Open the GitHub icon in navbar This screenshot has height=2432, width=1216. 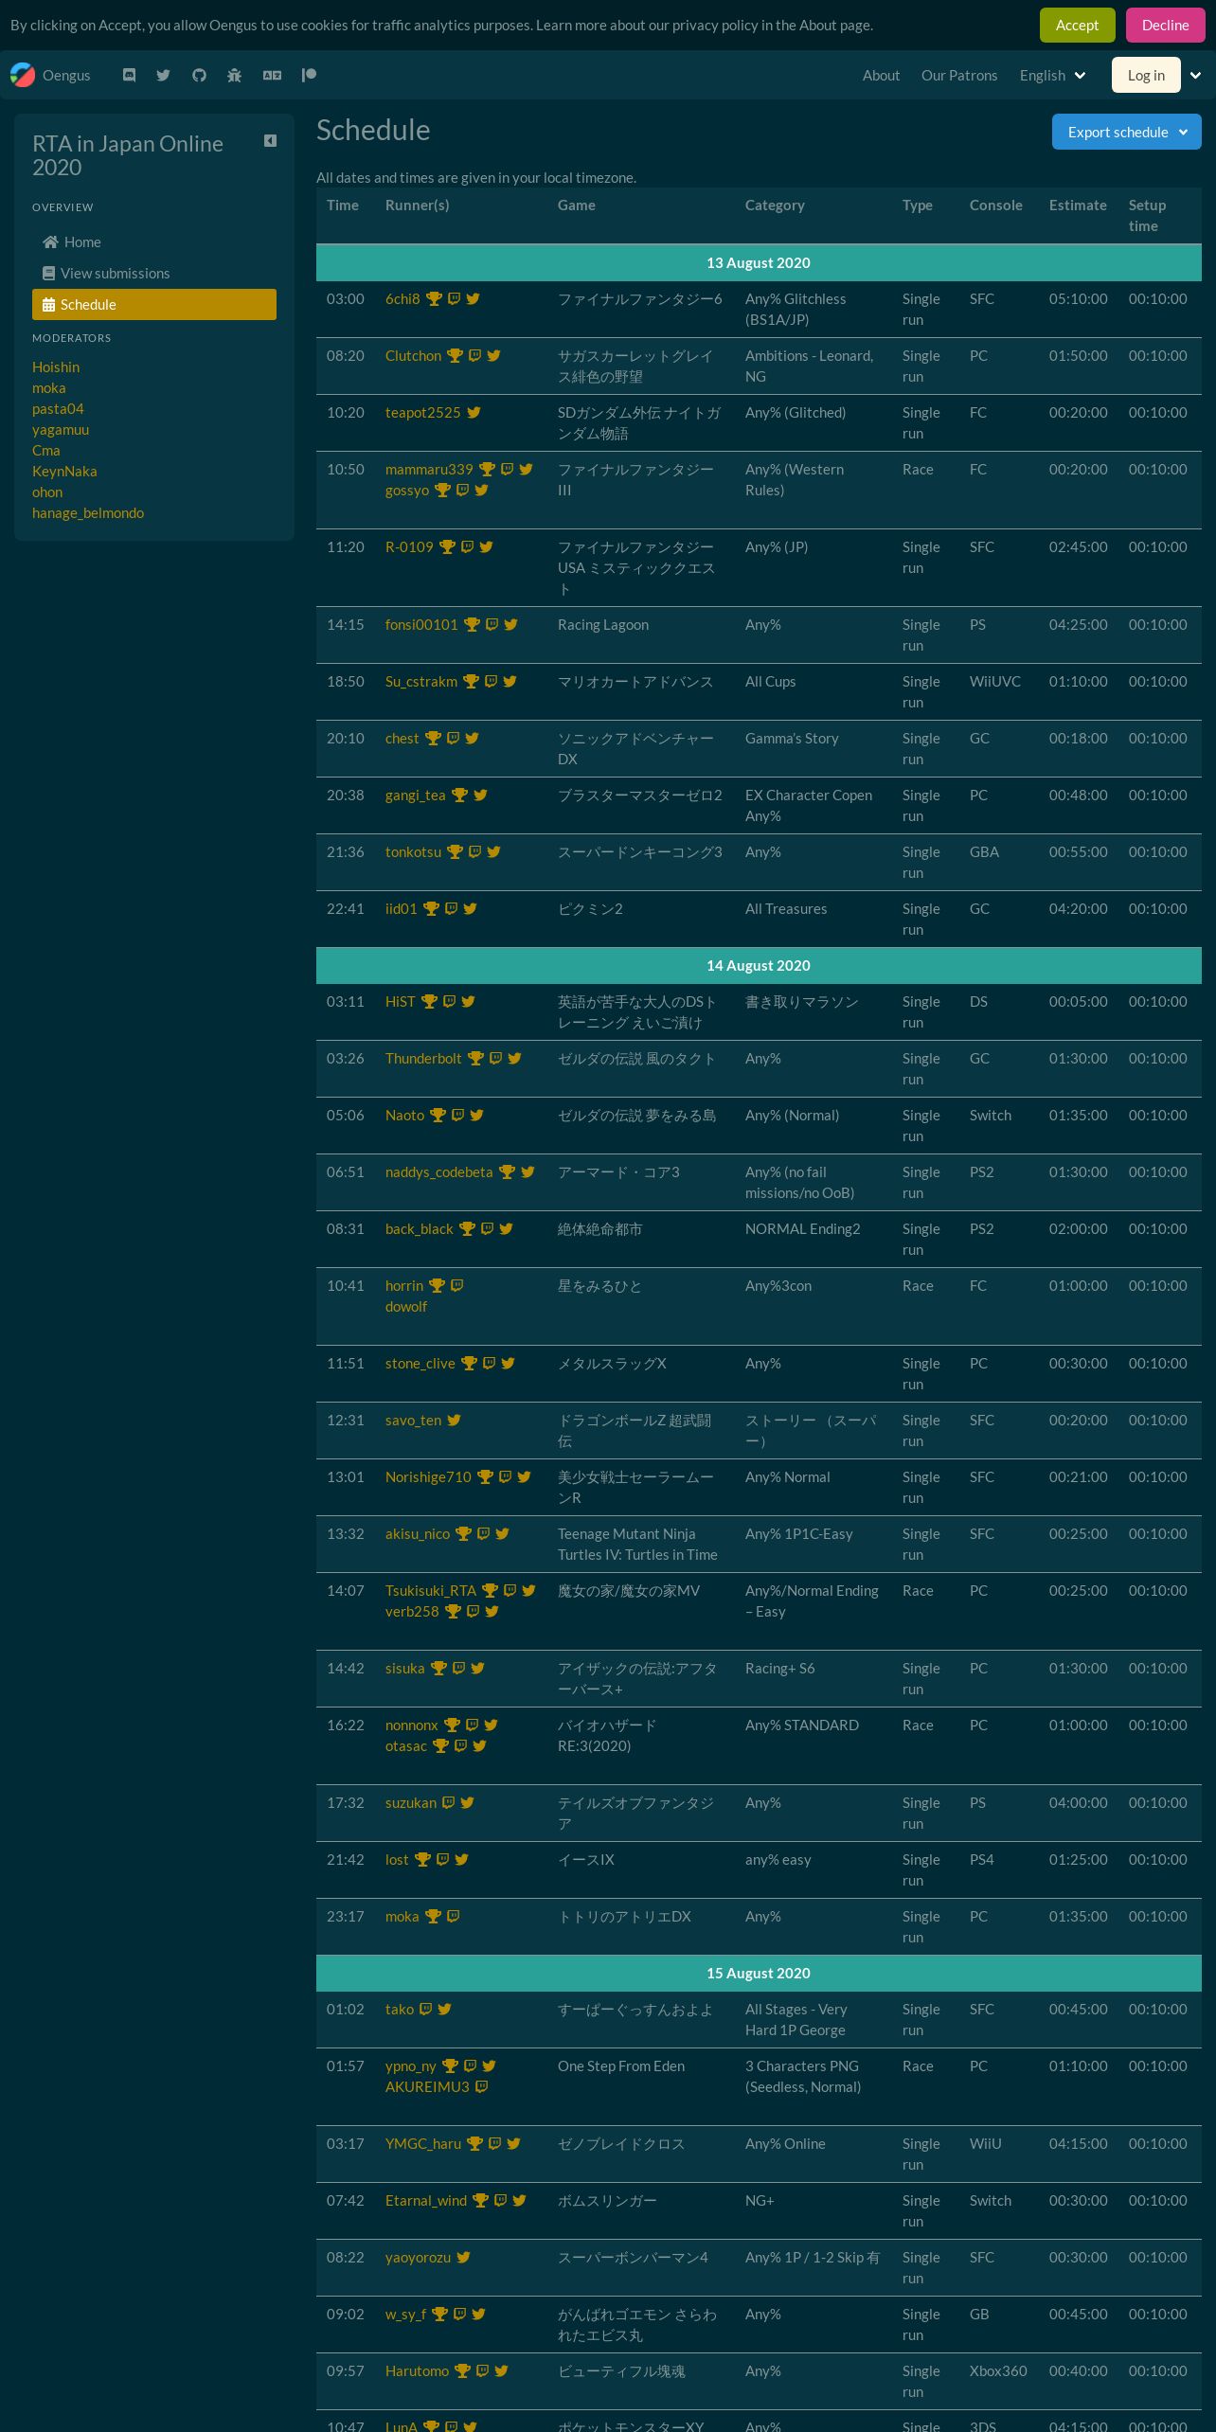pyautogui.click(x=199, y=75)
